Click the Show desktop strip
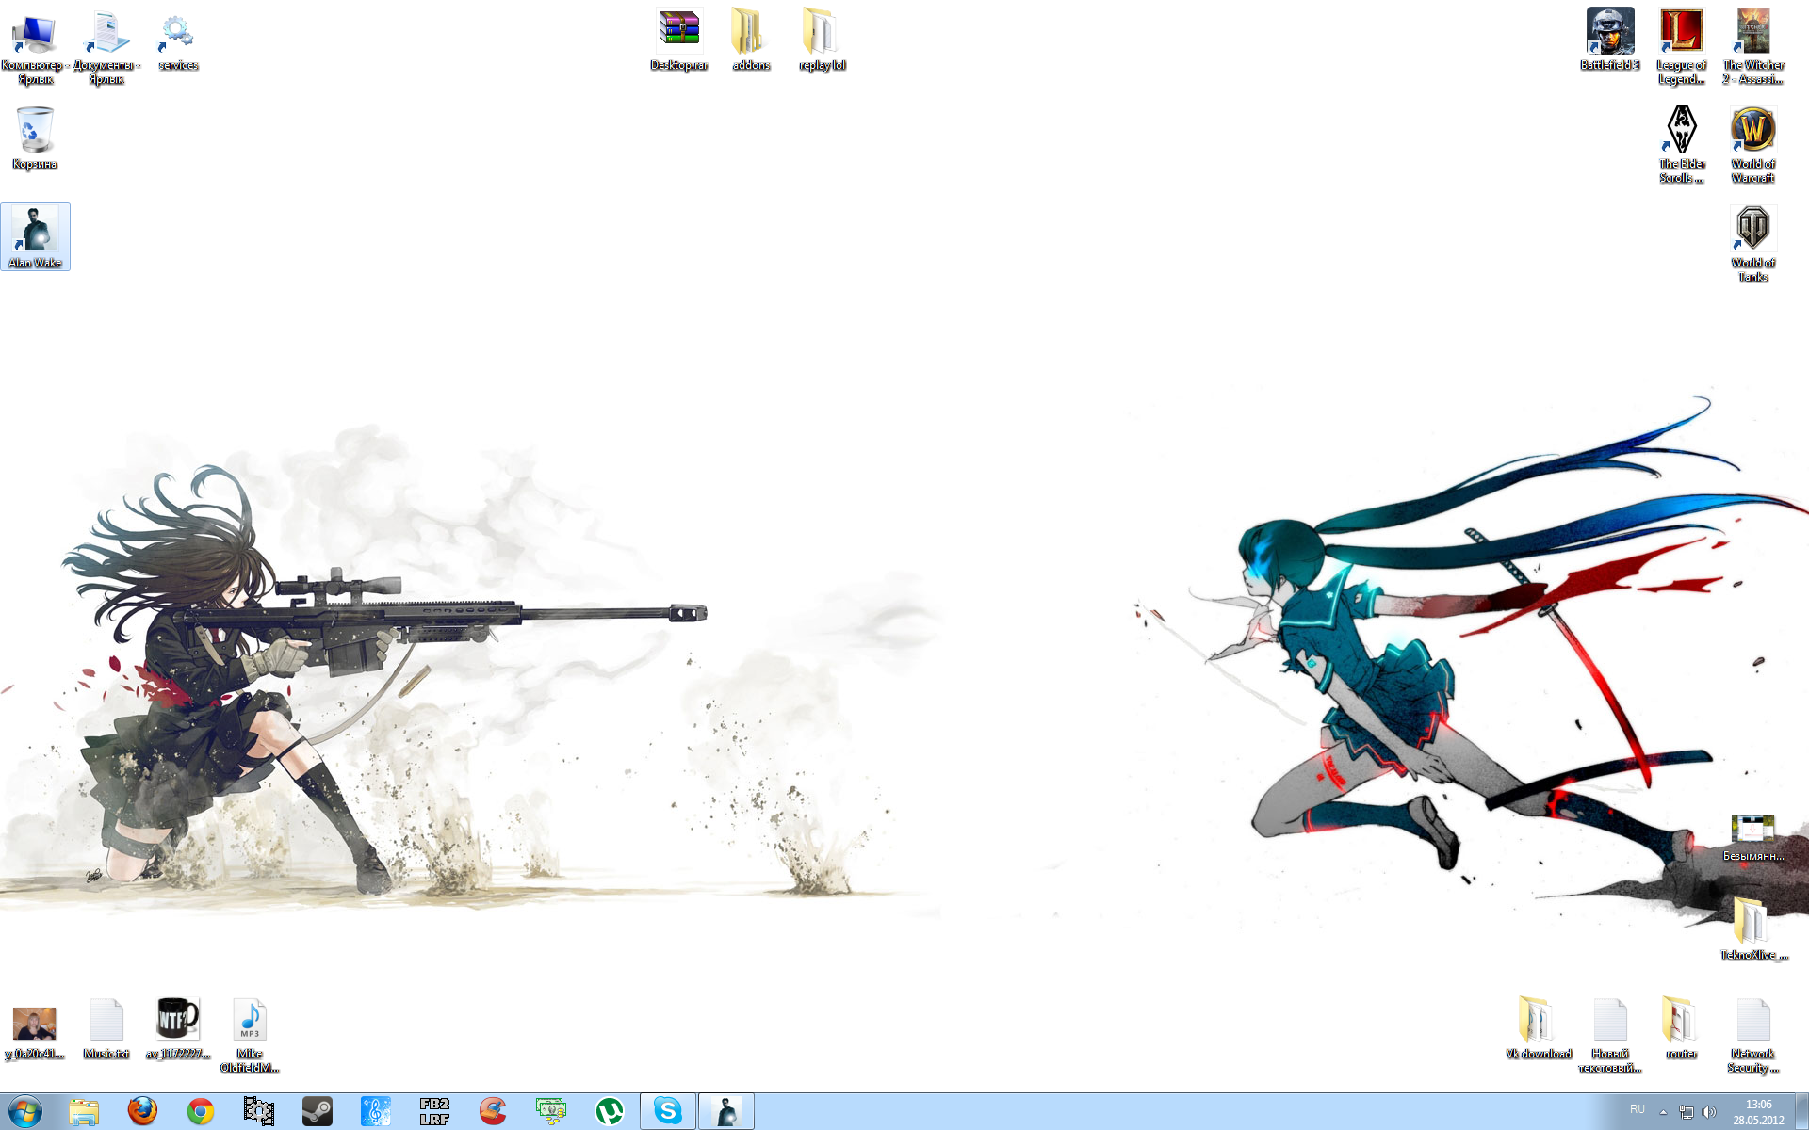The width and height of the screenshot is (1809, 1130). click(x=1801, y=1111)
